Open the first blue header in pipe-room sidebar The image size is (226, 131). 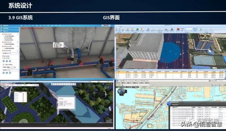(10, 25)
